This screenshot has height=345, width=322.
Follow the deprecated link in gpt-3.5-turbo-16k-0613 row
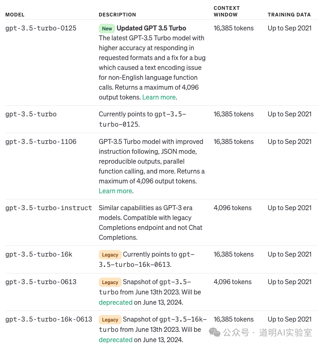(x=116, y=340)
